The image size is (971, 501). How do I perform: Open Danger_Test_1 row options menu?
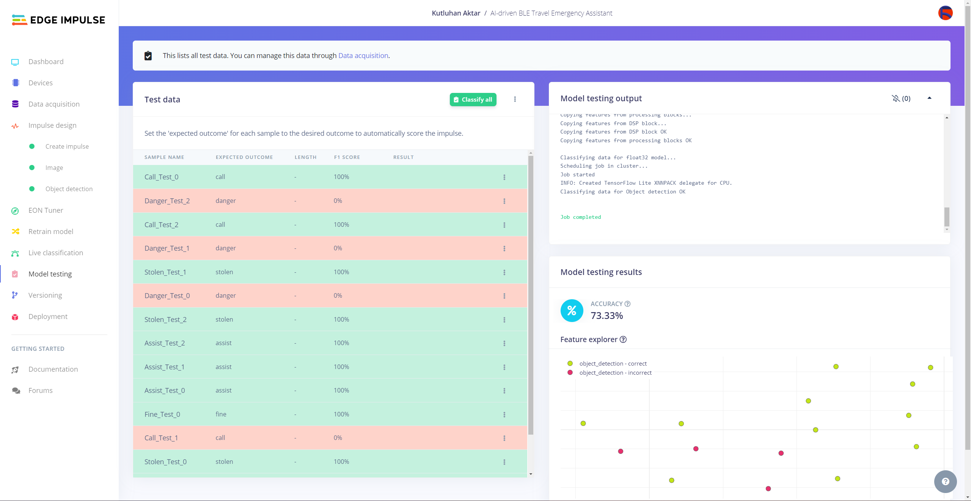pyautogui.click(x=504, y=248)
